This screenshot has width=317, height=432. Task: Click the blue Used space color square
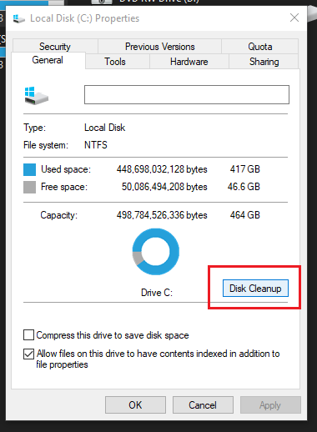tap(29, 169)
